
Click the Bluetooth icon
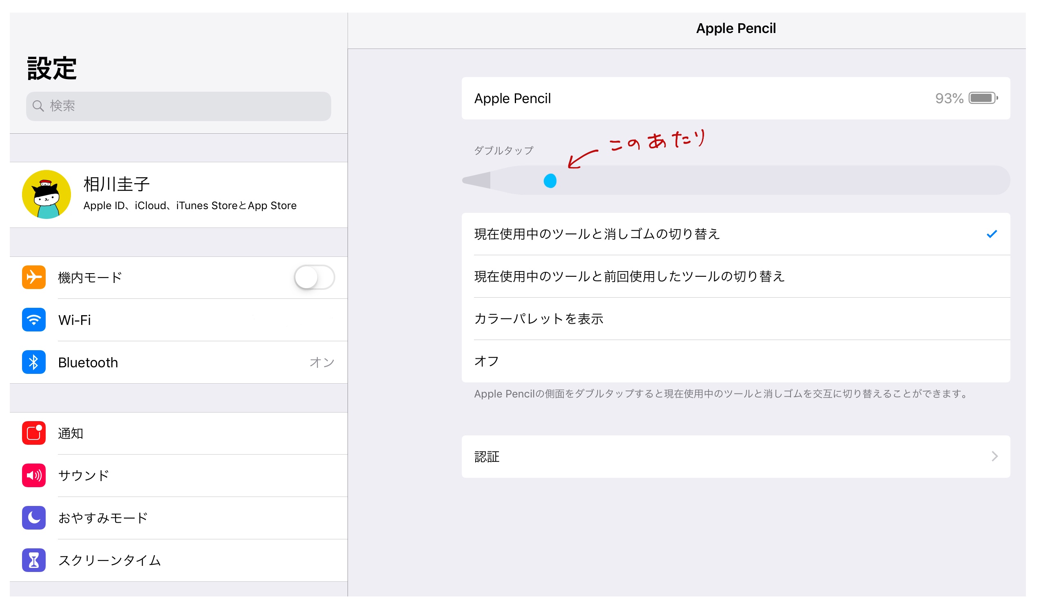(x=34, y=362)
